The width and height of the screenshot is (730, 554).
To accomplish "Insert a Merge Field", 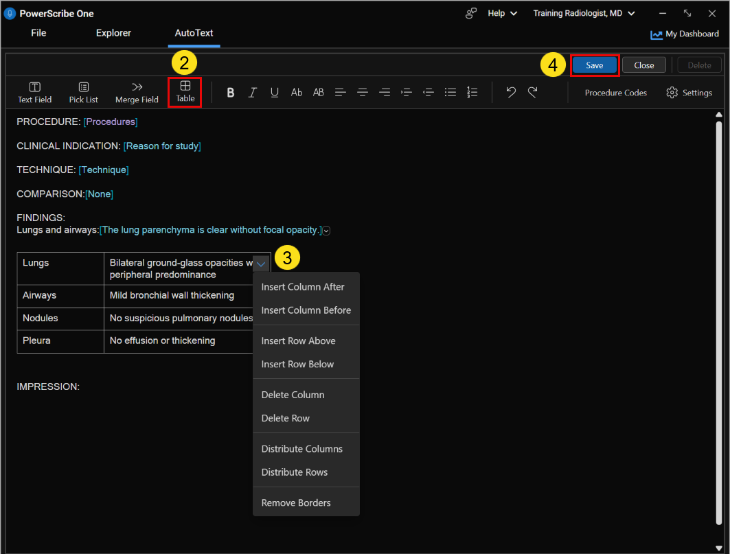I will point(137,93).
